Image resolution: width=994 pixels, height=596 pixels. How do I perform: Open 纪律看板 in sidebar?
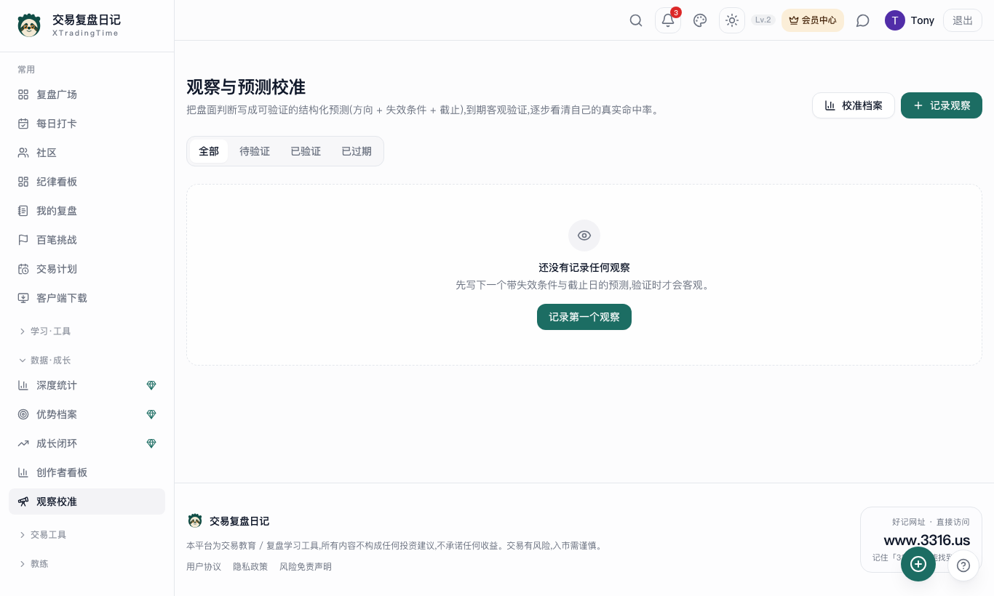click(87, 182)
